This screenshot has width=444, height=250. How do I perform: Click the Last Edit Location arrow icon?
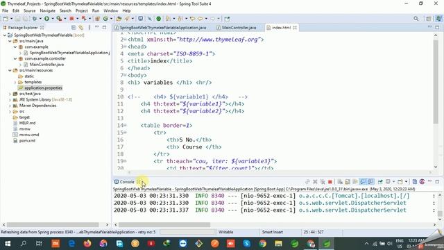pos(192,19)
